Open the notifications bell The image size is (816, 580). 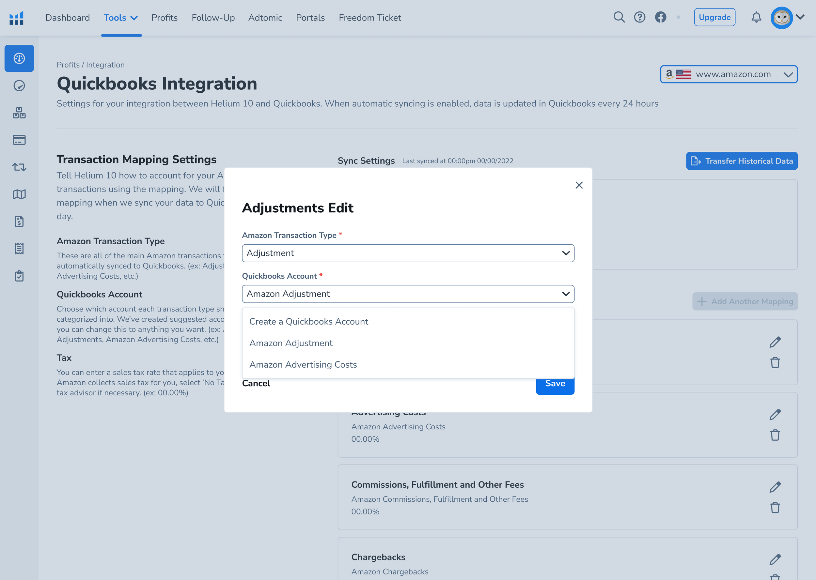pos(756,17)
